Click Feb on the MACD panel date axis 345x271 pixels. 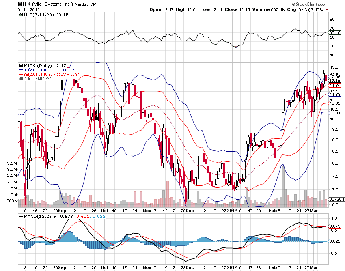coord(273,267)
